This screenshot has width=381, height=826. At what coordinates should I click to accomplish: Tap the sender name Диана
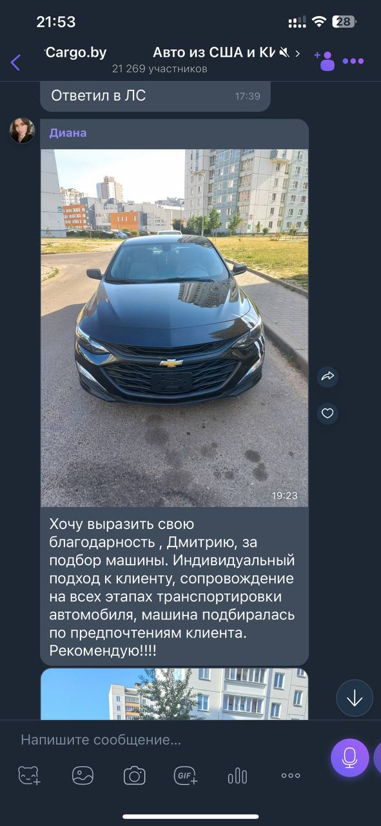tap(68, 133)
